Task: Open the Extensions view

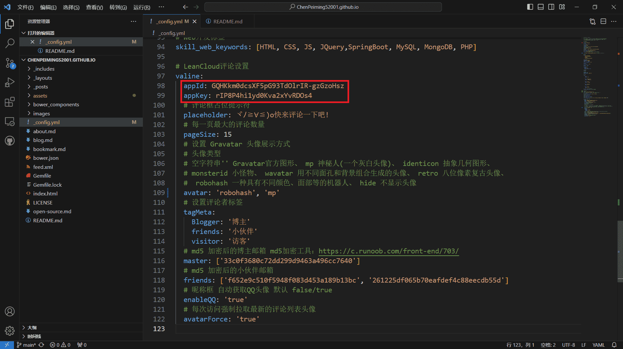Action: click(x=10, y=102)
